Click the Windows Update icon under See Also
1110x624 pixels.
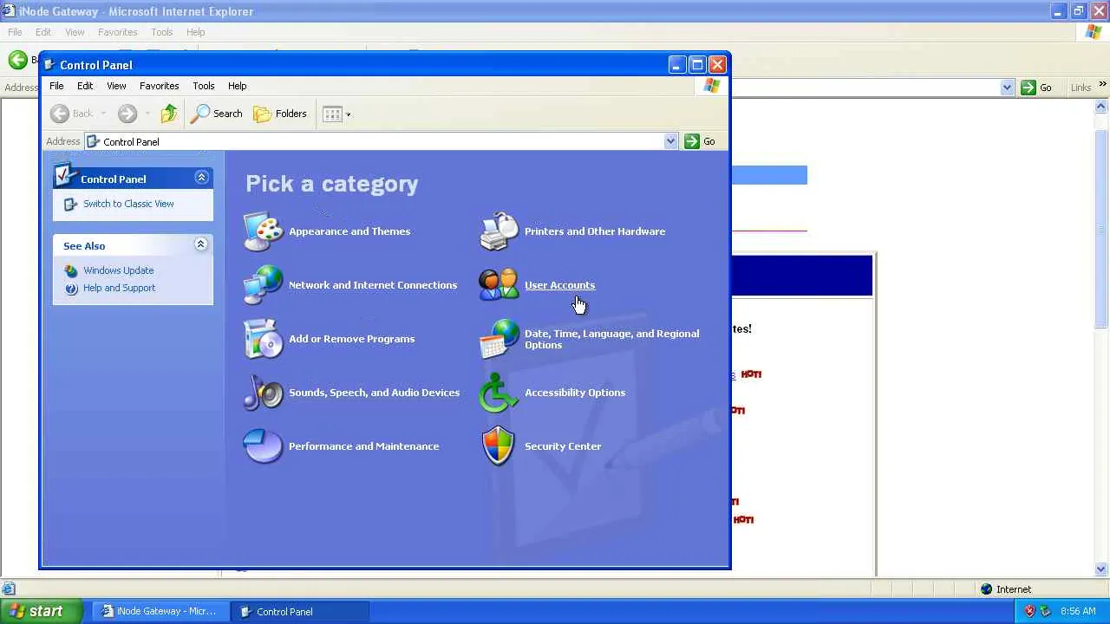(x=71, y=270)
